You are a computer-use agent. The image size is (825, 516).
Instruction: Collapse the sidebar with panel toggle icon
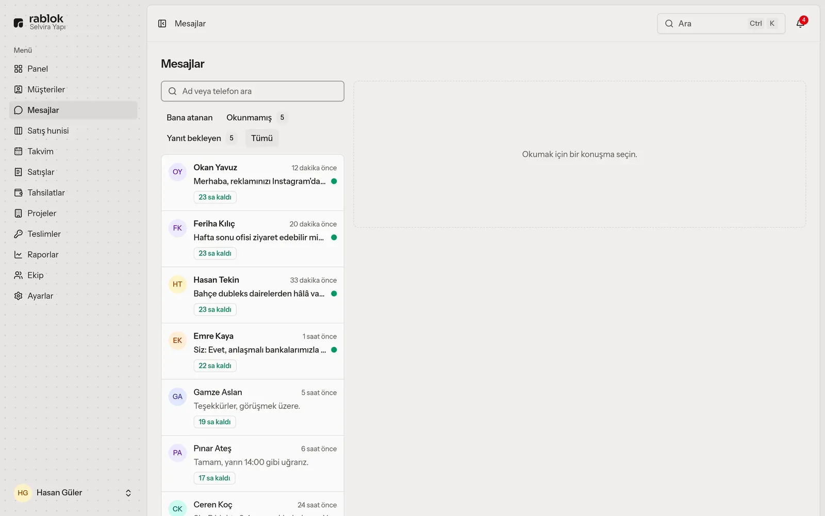coord(162,23)
